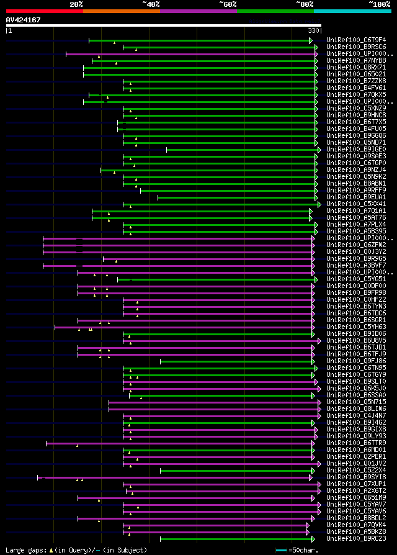
Task: Click the UniRef100_B9HNC8 label
Action: tap(356, 115)
